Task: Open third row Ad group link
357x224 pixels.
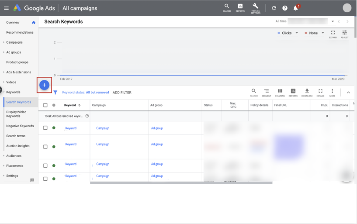Action: pyautogui.click(x=157, y=164)
